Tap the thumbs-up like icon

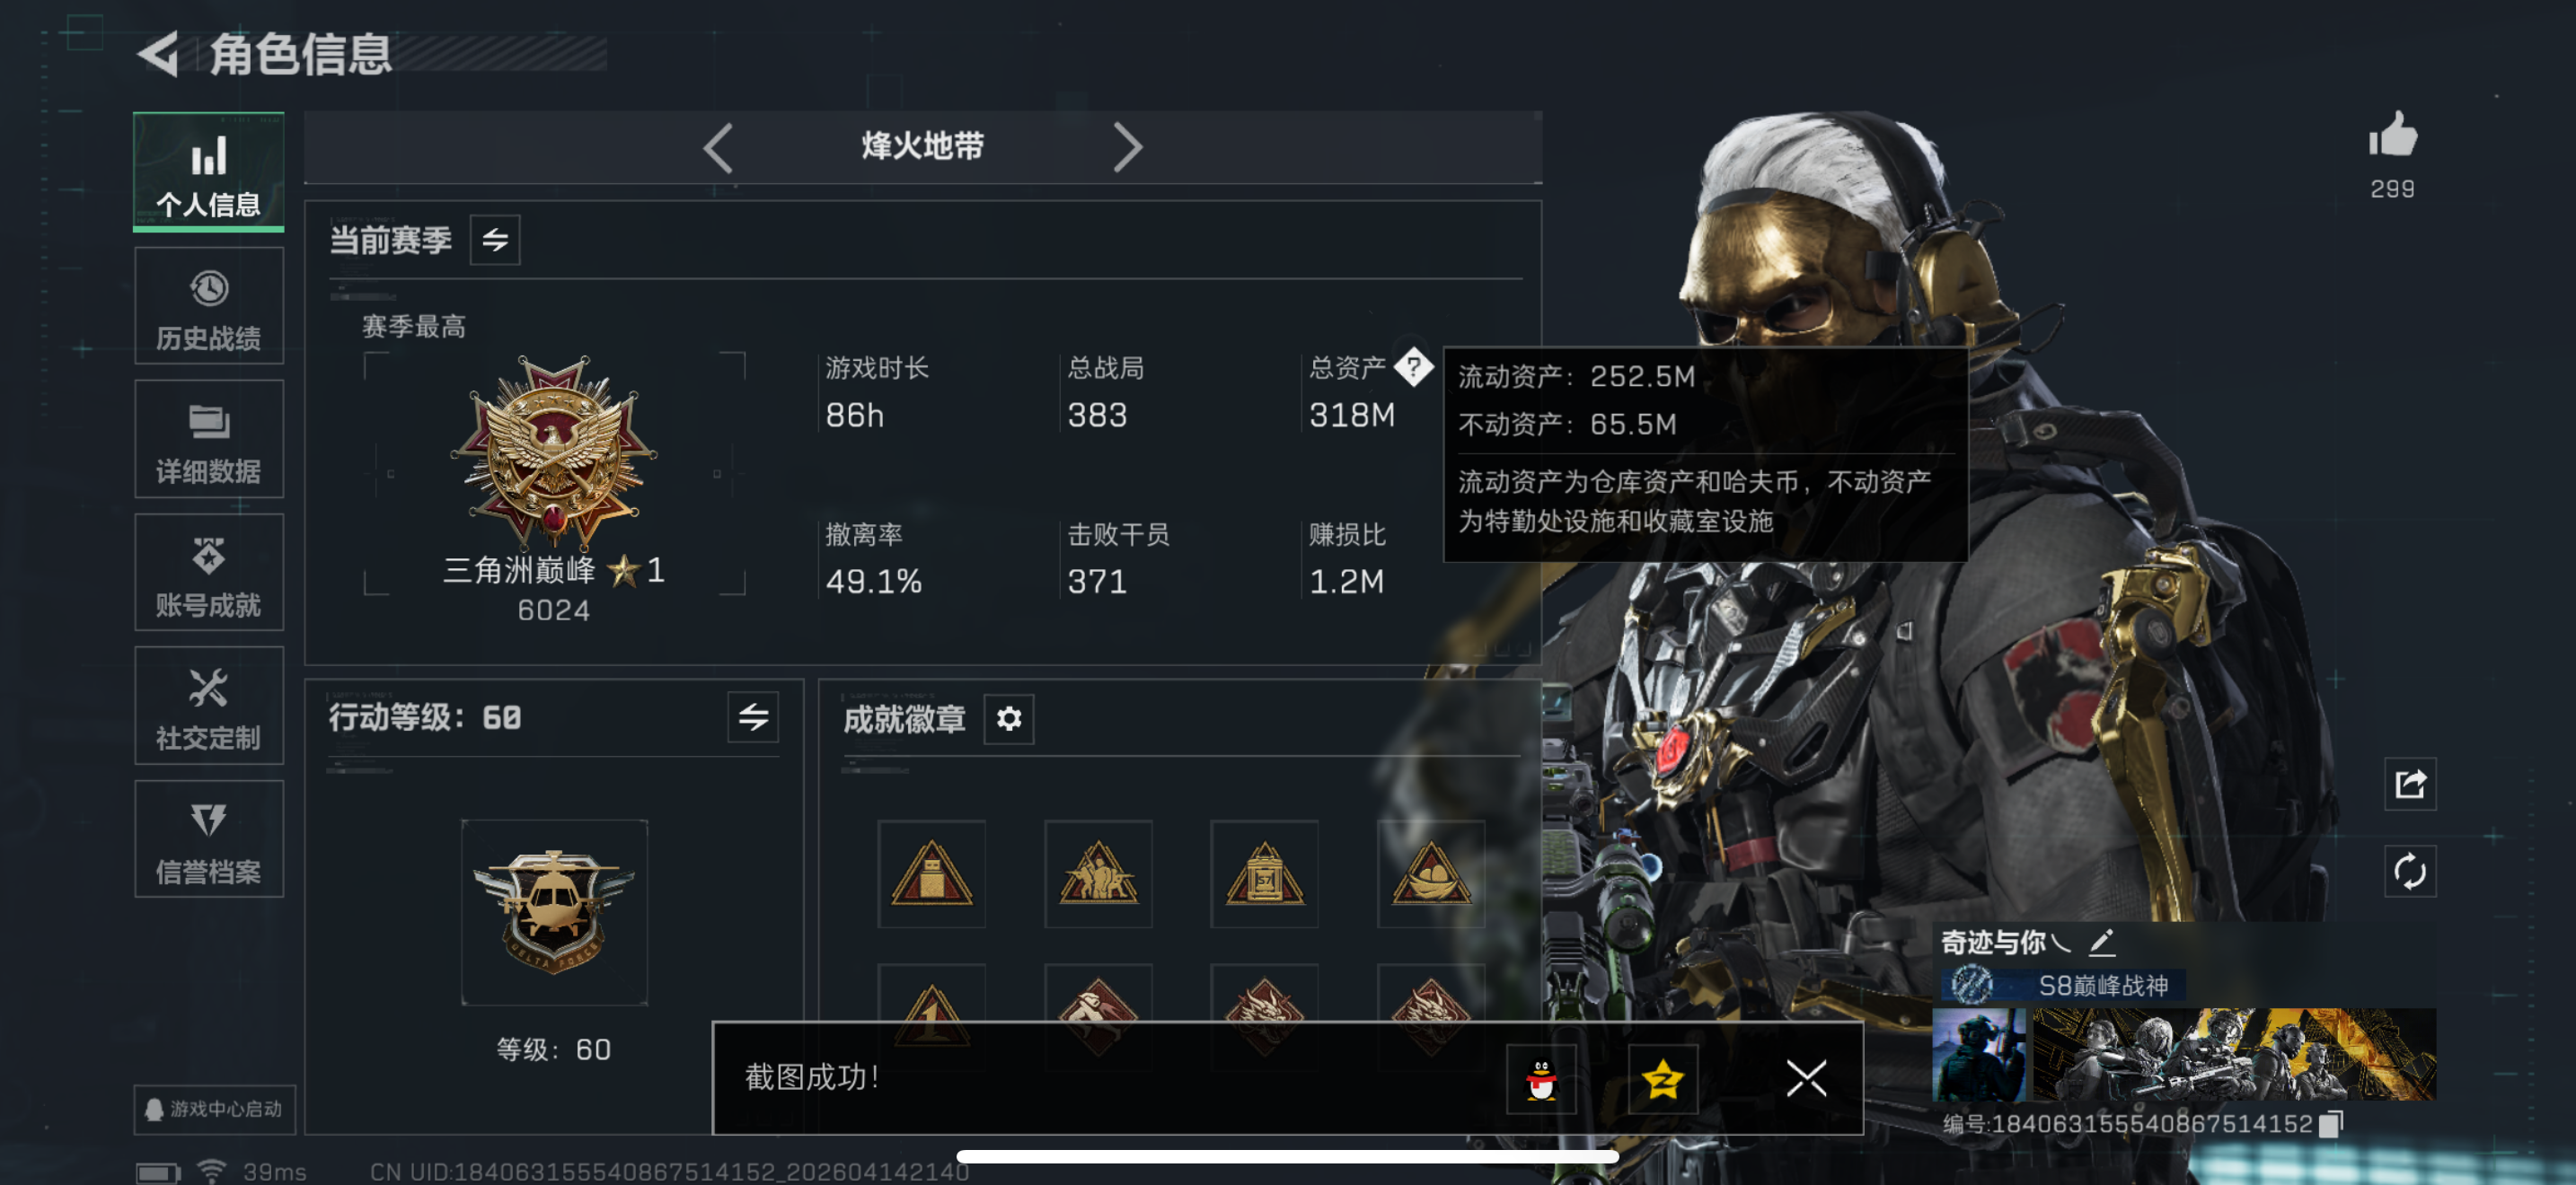[x=2392, y=134]
